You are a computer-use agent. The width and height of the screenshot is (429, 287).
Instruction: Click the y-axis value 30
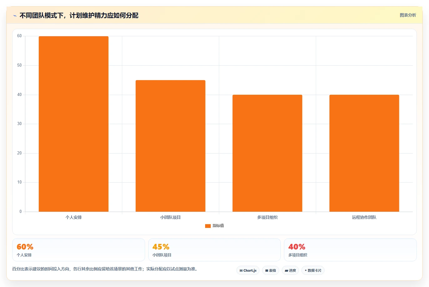point(19,124)
